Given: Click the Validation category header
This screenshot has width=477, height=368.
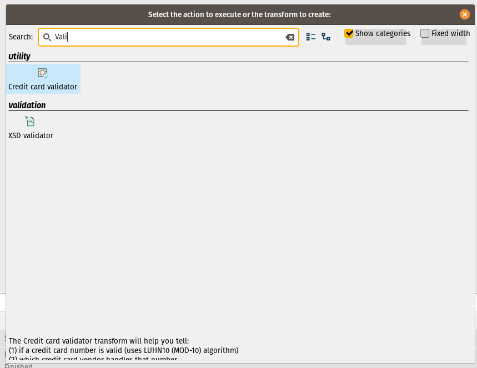Looking at the screenshot, I should (27, 105).
